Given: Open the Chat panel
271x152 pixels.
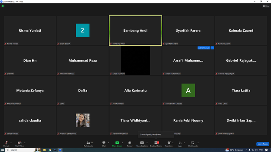Looking at the screenshot, I should (104, 144).
